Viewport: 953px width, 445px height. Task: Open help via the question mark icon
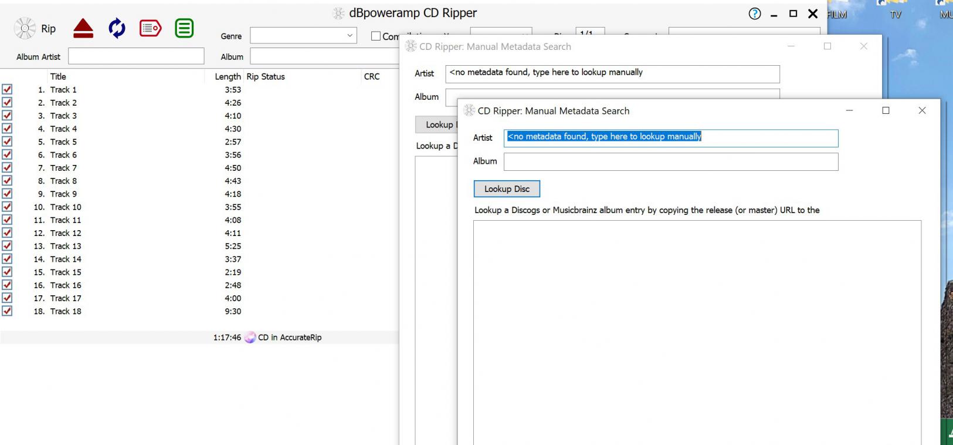click(755, 14)
